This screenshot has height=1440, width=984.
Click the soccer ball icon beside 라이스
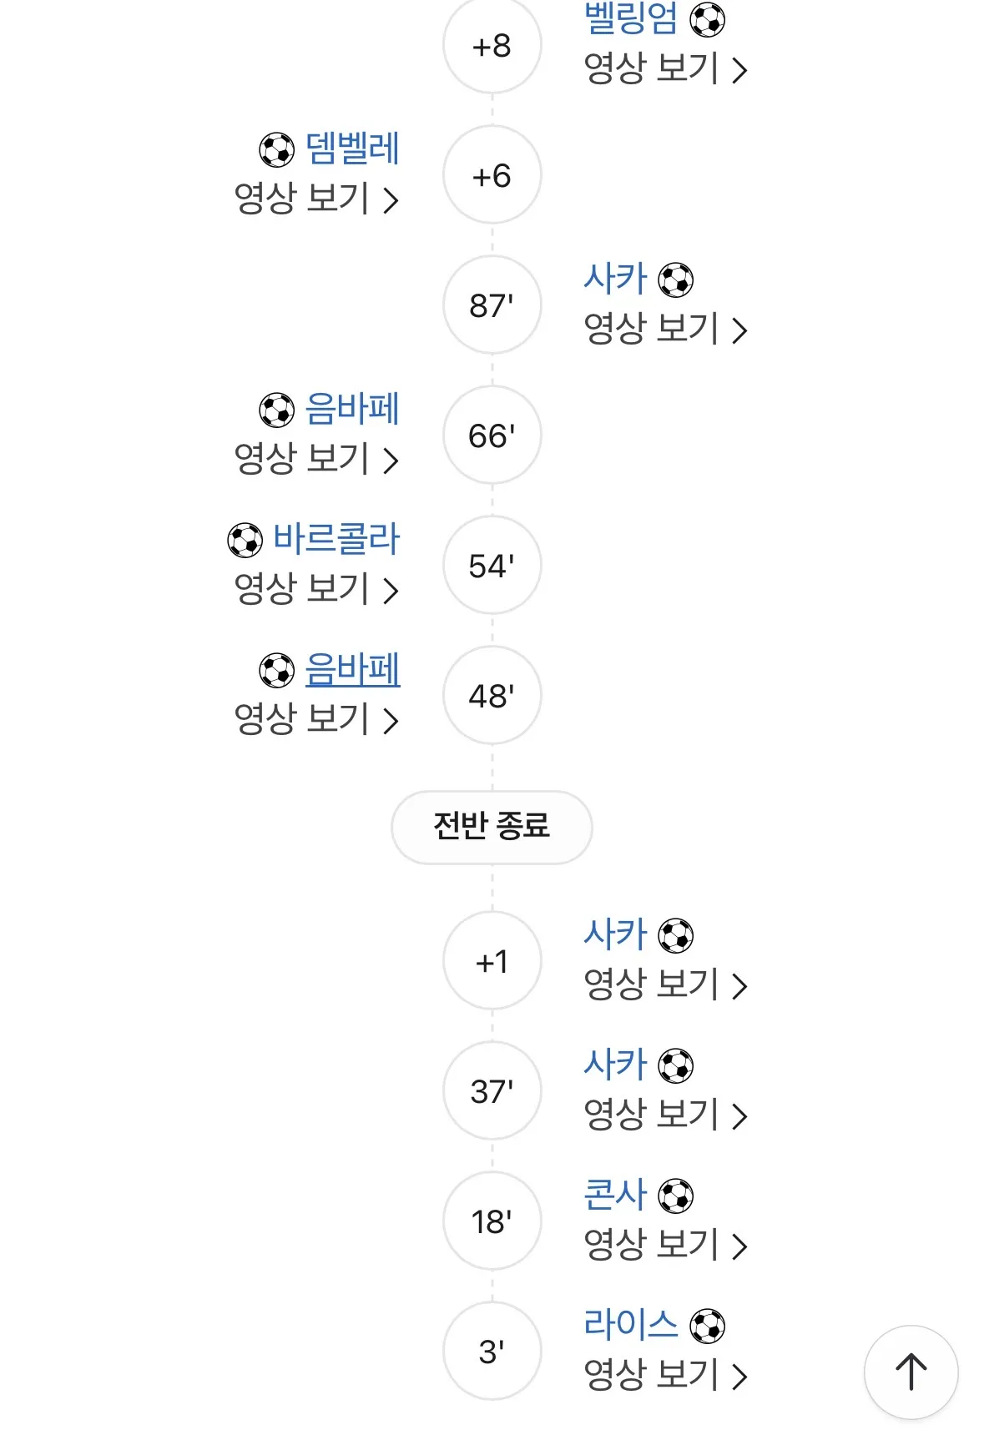[x=707, y=1326]
